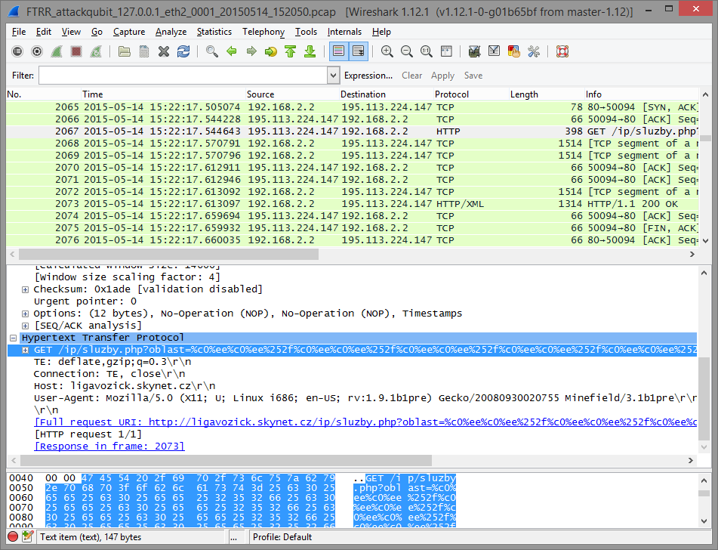
Task: Reload the capture file
Action: tap(183, 51)
